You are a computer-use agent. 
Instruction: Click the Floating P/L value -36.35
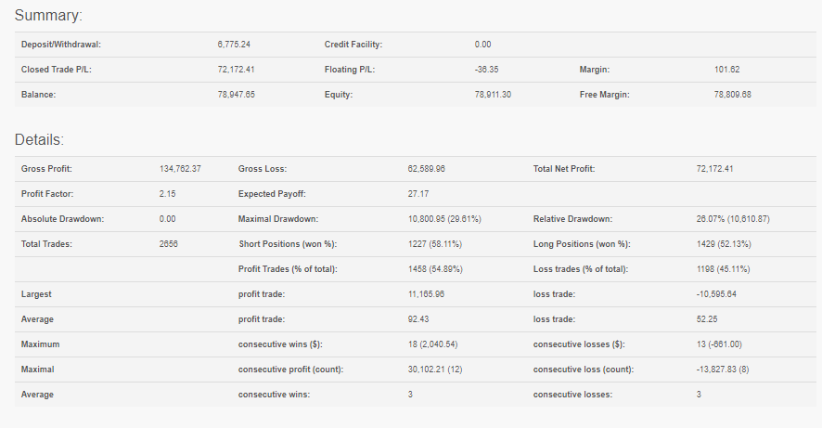click(x=486, y=70)
